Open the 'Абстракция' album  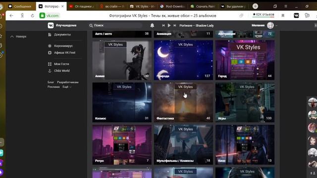click(245, 34)
